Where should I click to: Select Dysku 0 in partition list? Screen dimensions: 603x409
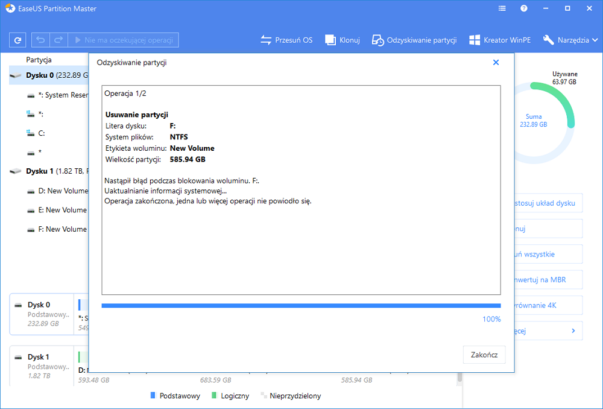pos(49,75)
